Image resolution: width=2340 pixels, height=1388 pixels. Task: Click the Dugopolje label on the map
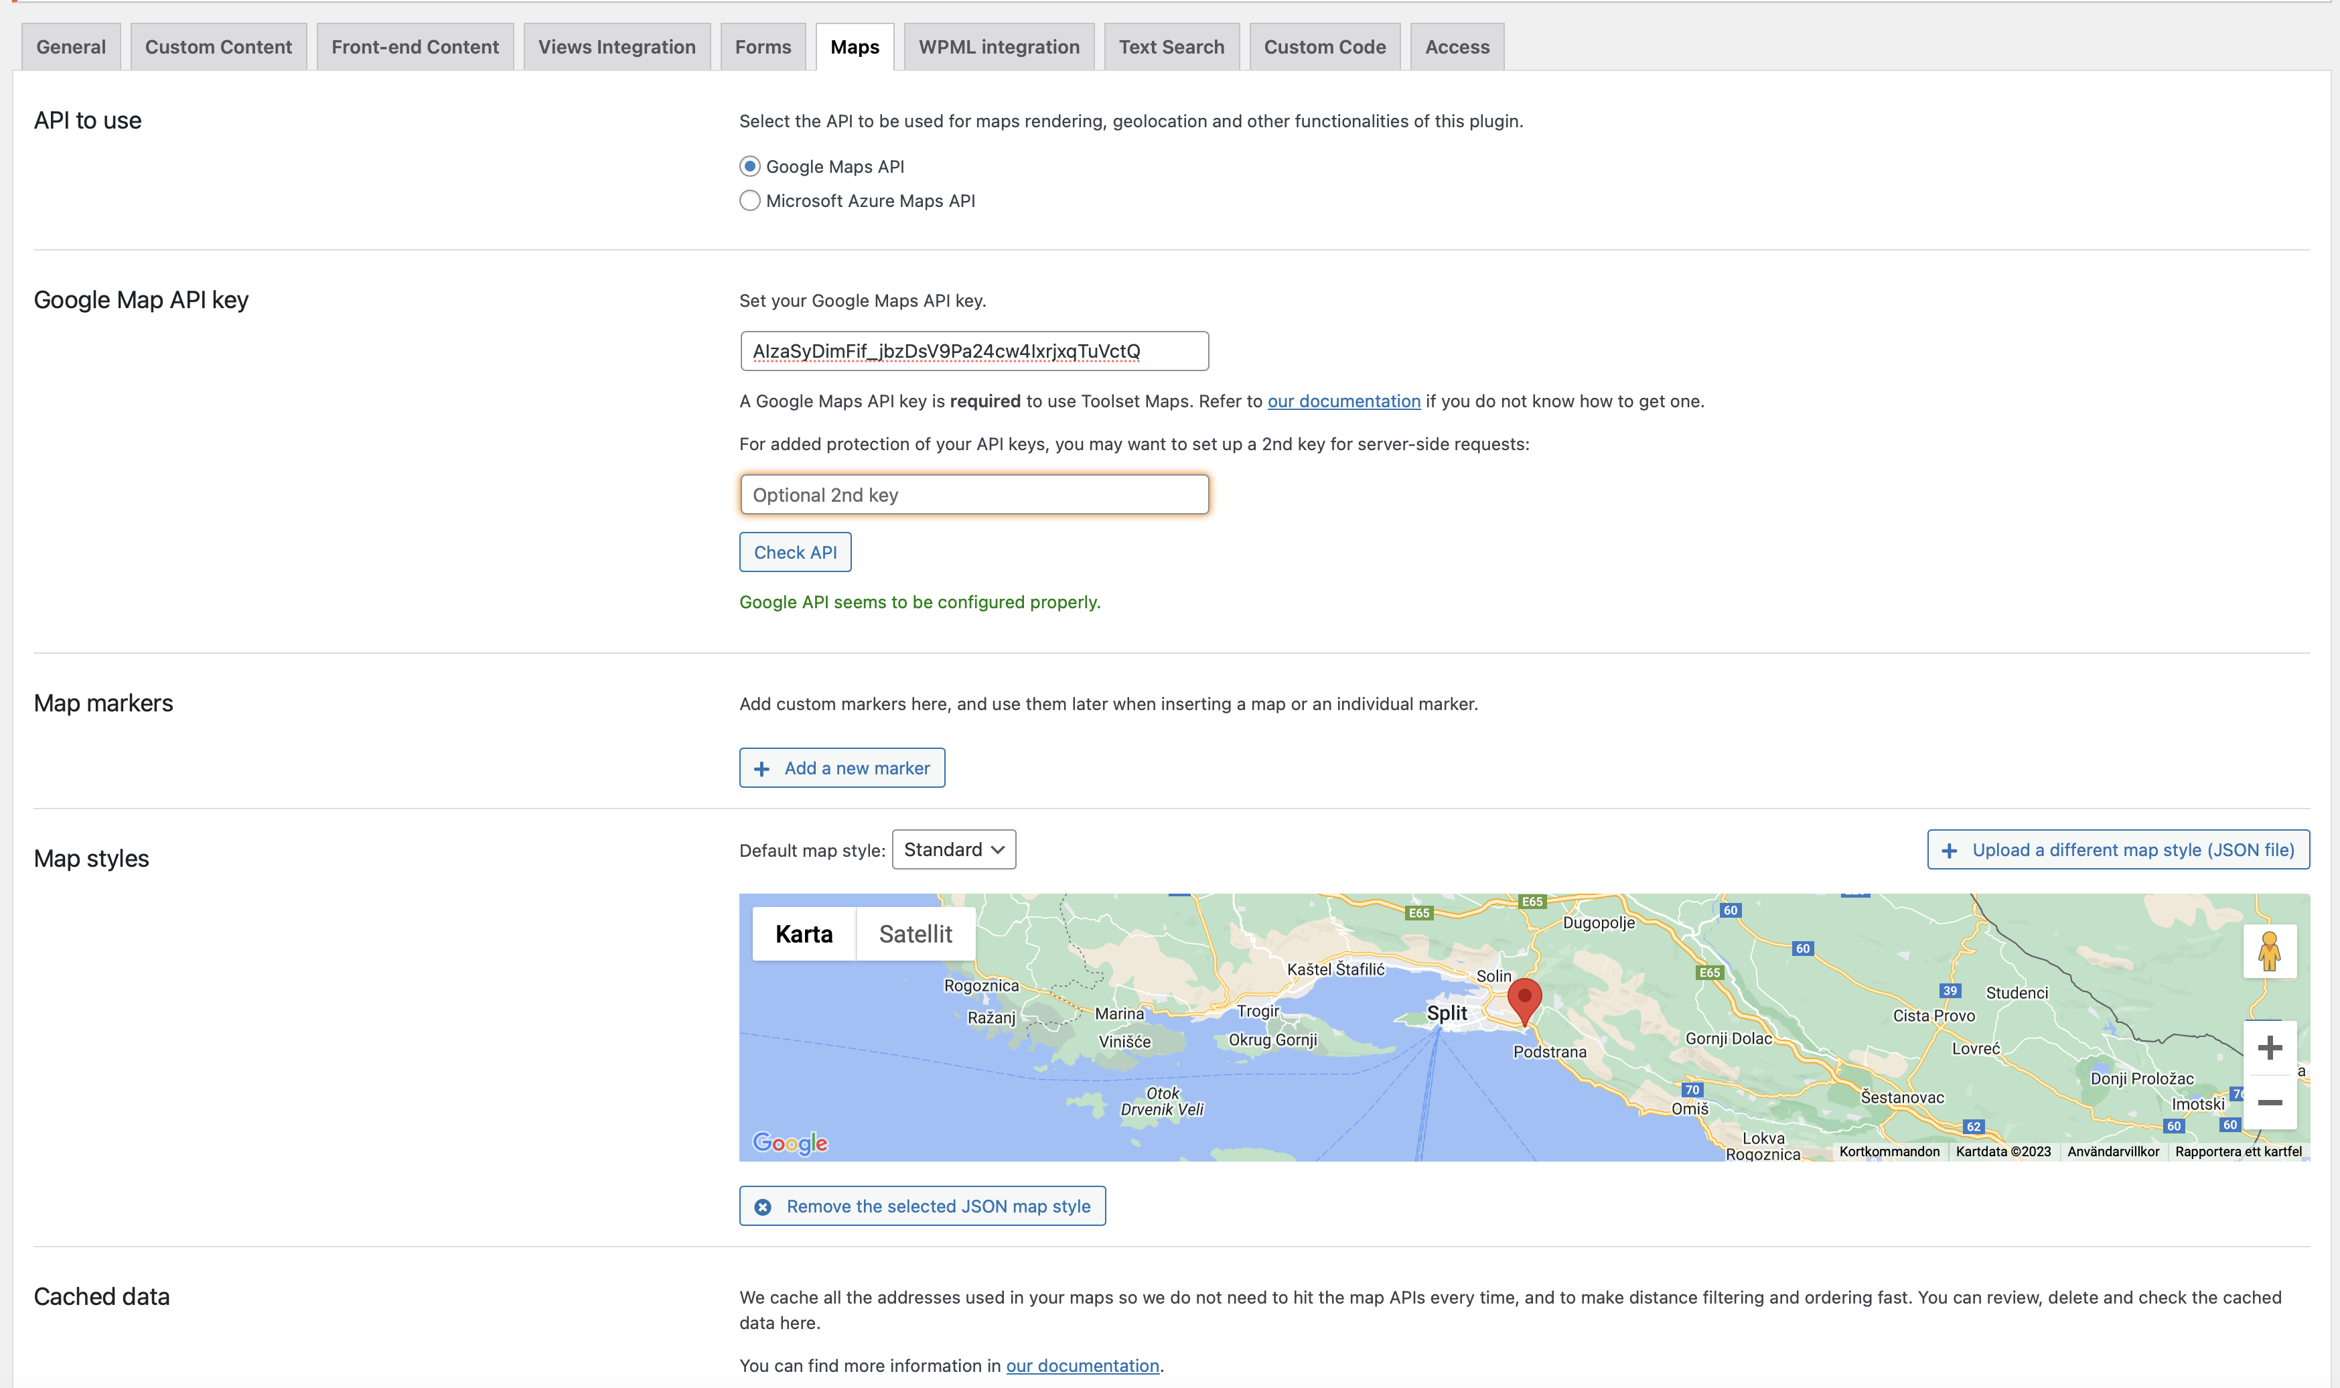1599,923
